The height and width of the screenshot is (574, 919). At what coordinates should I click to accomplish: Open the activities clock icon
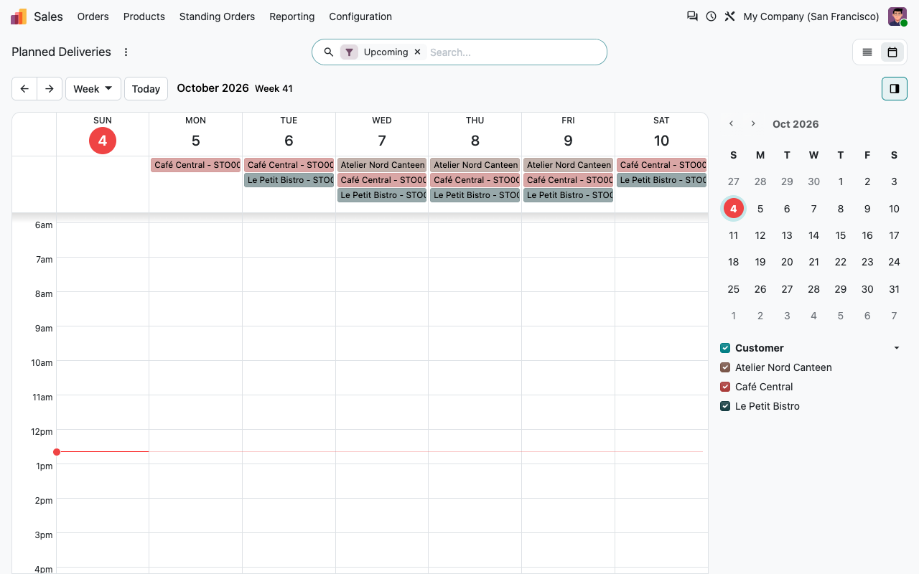(x=711, y=17)
